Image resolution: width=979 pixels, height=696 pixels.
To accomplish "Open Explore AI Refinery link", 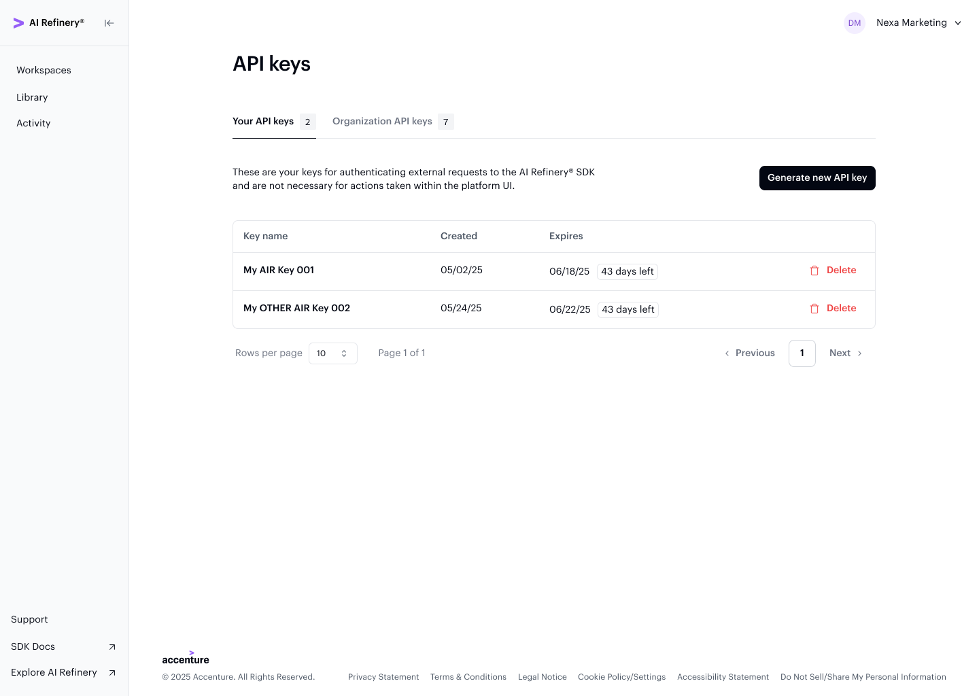I will (x=54, y=672).
